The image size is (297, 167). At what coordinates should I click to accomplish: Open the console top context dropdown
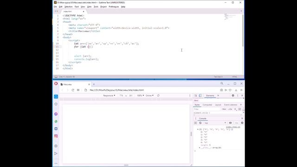[x=215, y=123]
